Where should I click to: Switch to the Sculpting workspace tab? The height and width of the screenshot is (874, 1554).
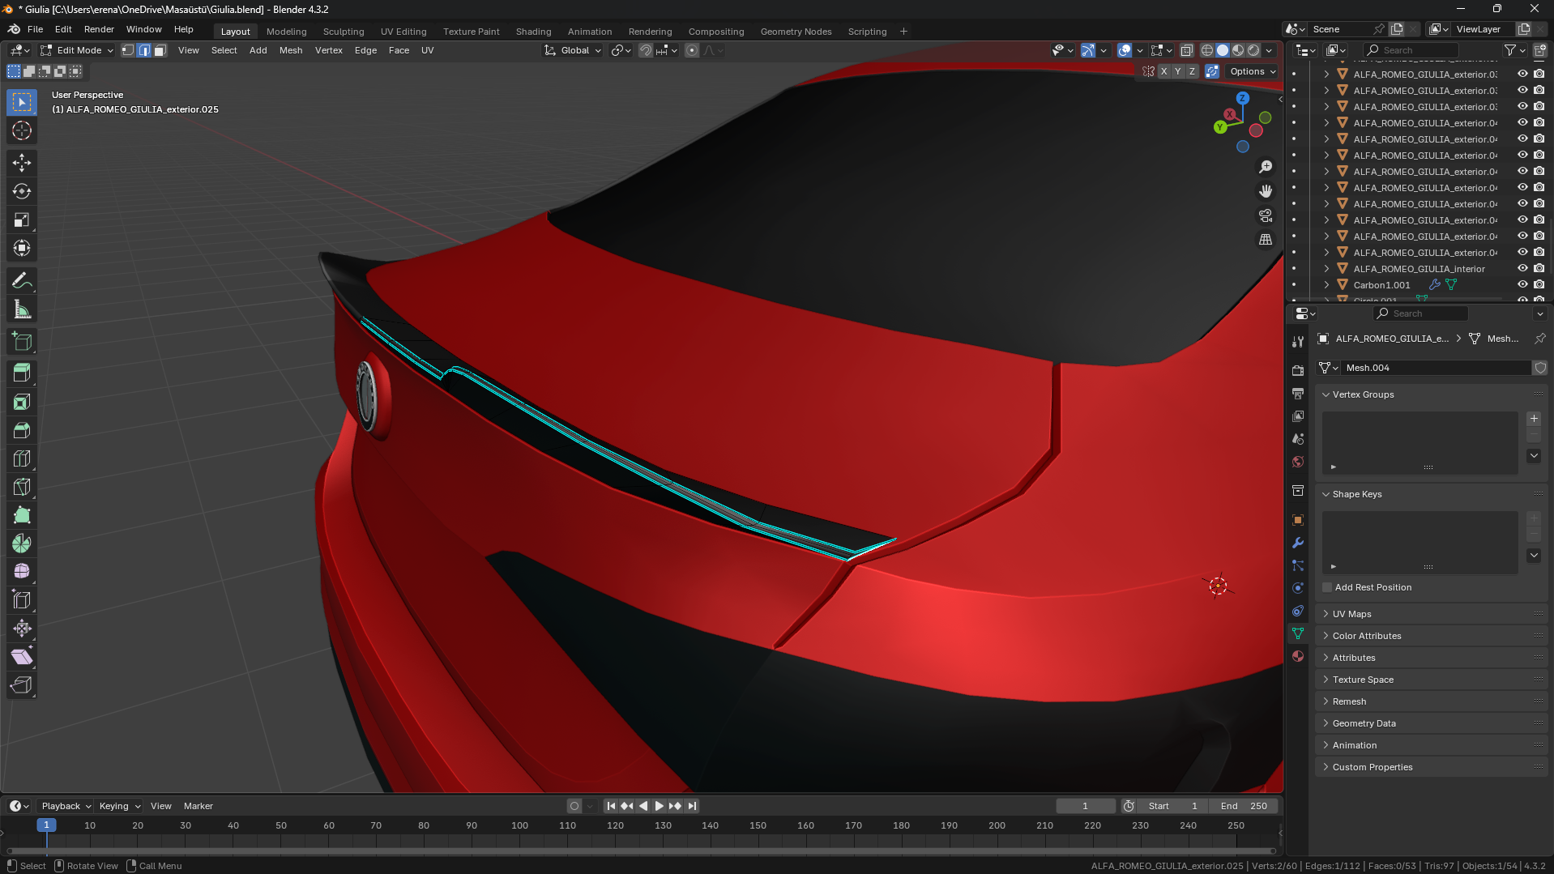coord(344,32)
